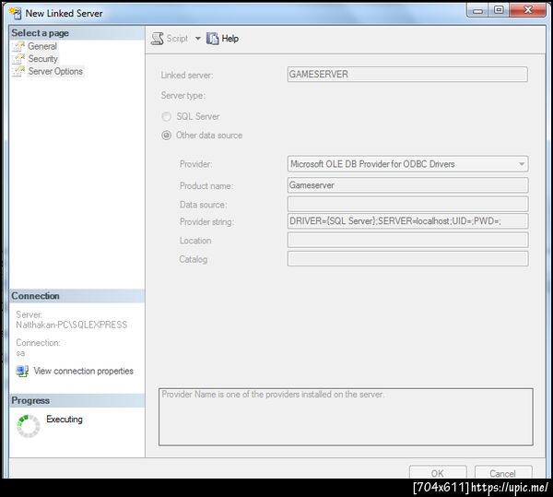Image resolution: width=553 pixels, height=497 pixels.
Task: Click the 'Select a page' header
Action: (x=76, y=33)
